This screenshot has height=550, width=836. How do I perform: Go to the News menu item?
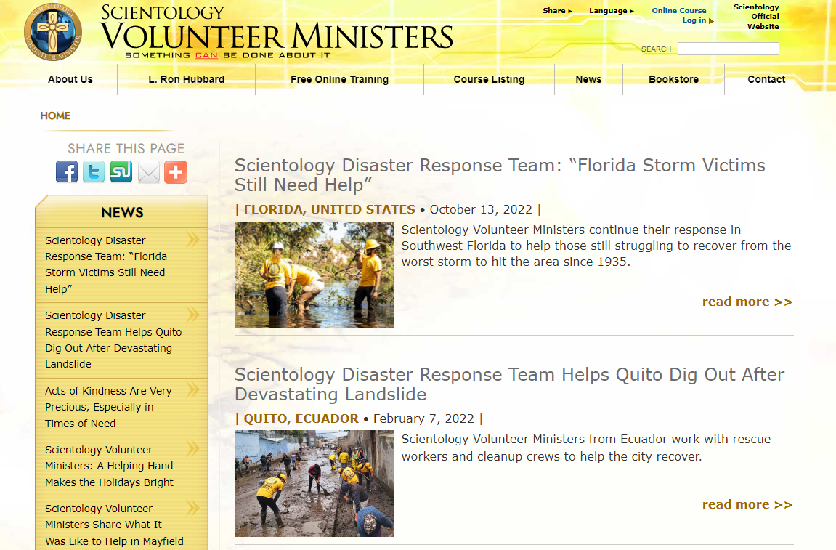588,79
